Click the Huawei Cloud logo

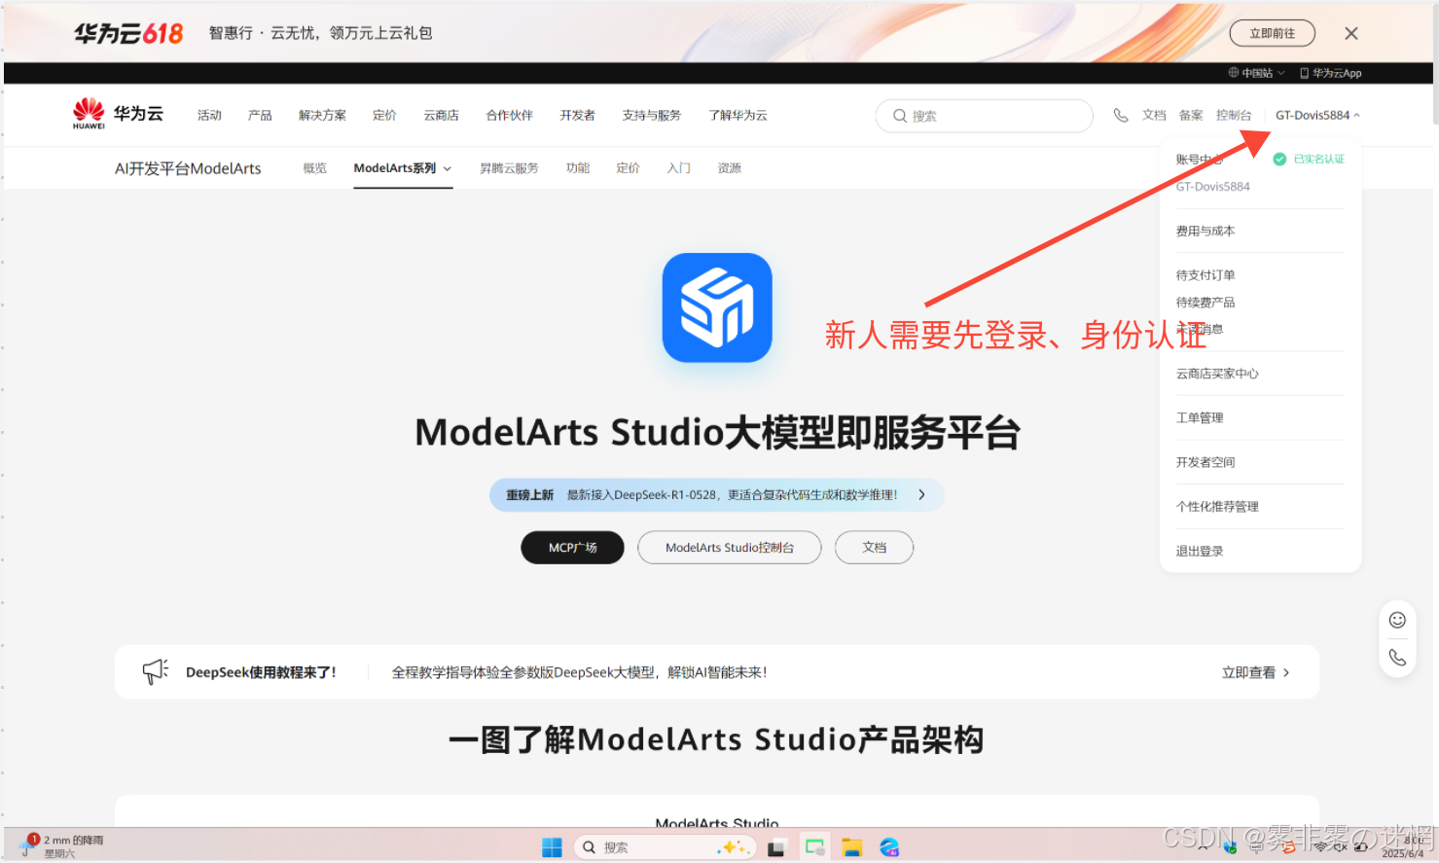(x=118, y=114)
